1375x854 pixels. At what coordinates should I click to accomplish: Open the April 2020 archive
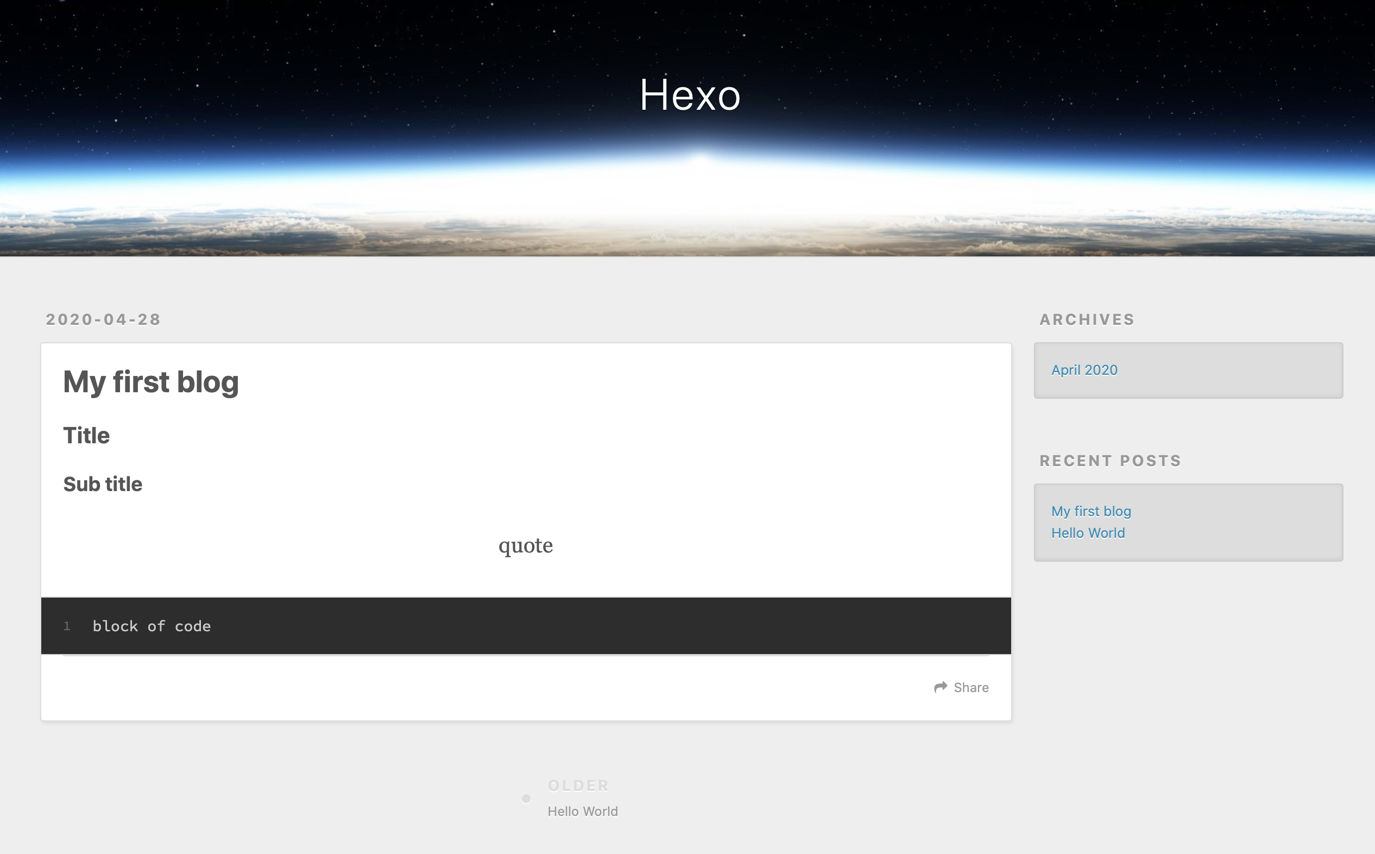1084,370
